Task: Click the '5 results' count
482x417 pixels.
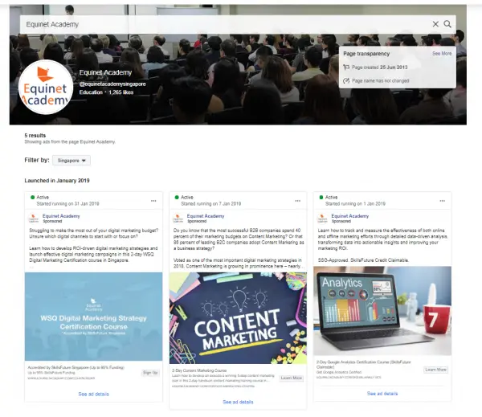Action: click(x=35, y=135)
